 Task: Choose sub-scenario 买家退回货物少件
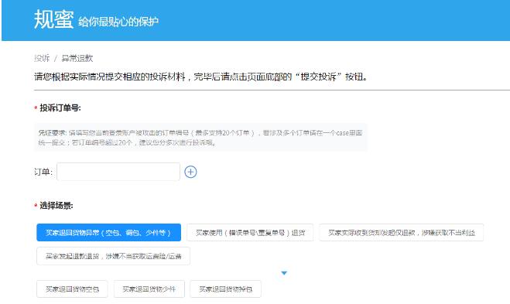pyautogui.click(x=149, y=289)
